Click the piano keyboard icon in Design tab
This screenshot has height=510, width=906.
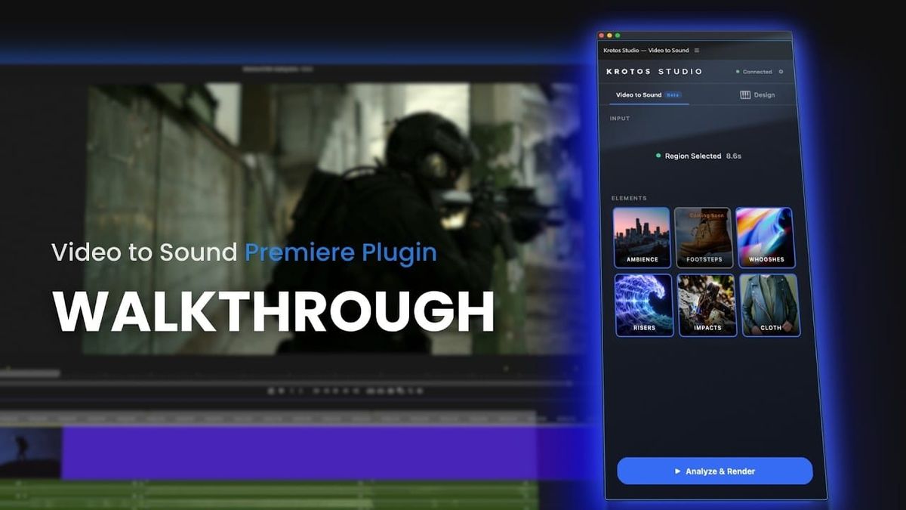click(745, 95)
